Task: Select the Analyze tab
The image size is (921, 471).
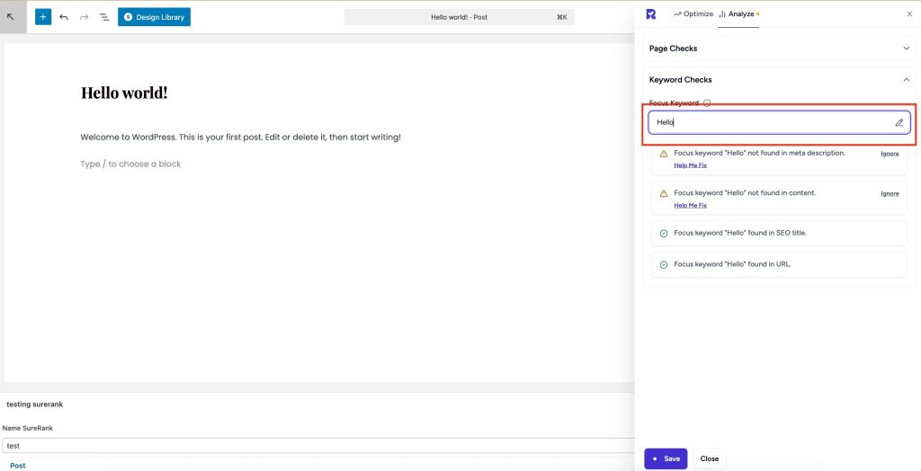Action: pyautogui.click(x=738, y=14)
